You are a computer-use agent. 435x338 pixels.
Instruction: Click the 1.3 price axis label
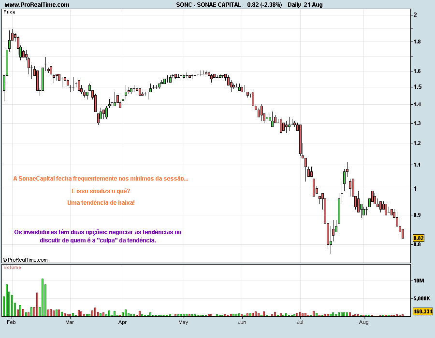(x=417, y=123)
